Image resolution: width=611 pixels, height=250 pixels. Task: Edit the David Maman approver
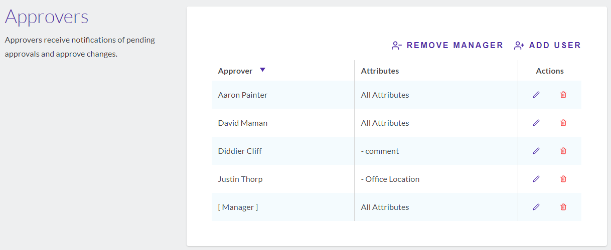tap(536, 123)
